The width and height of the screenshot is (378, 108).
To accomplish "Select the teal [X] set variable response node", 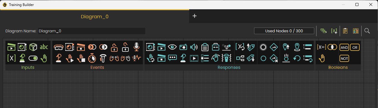I will (x=240, y=47).
